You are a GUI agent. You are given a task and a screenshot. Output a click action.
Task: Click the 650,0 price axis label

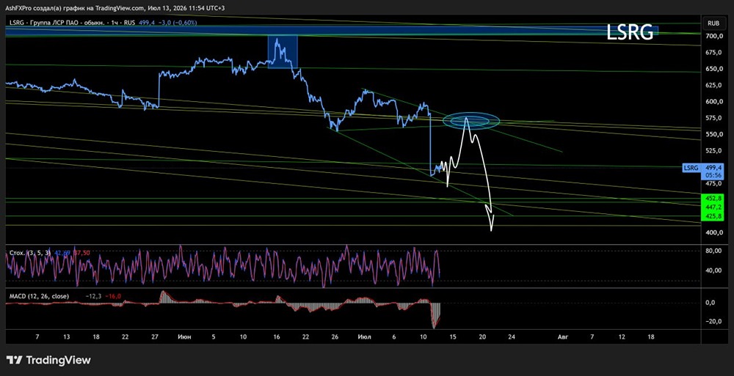click(714, 69)
